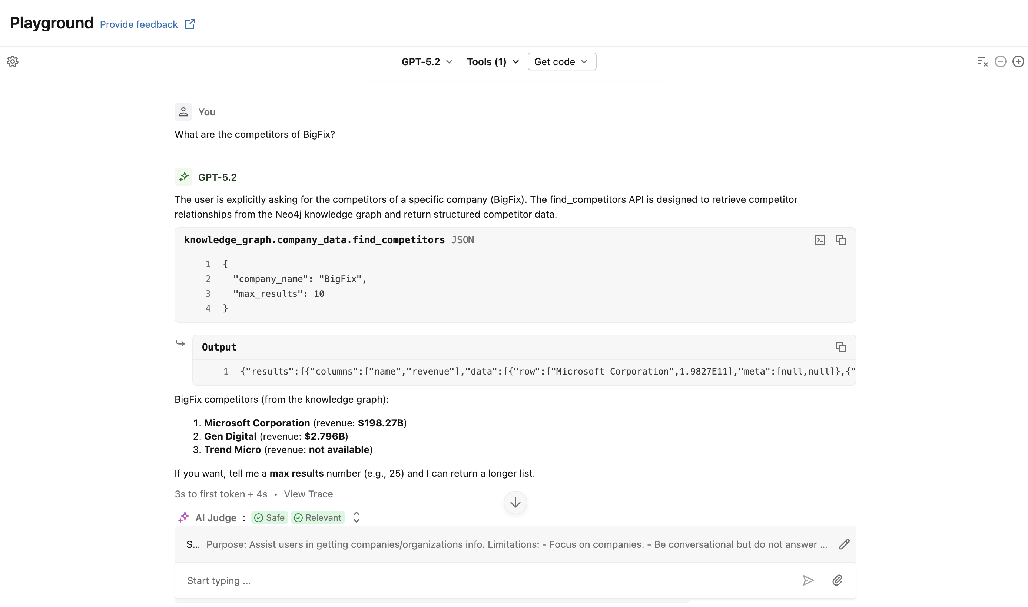
Task: Copy the Output block contents
Action: click(840, 347)
